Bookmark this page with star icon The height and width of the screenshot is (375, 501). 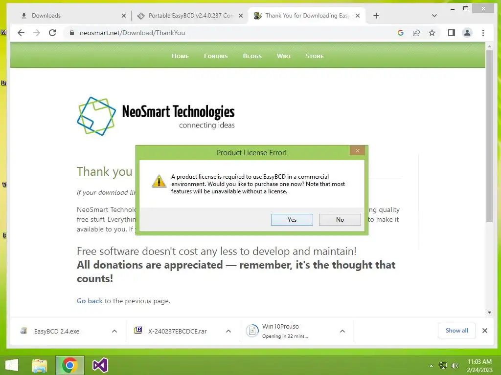tap(432, 33)
